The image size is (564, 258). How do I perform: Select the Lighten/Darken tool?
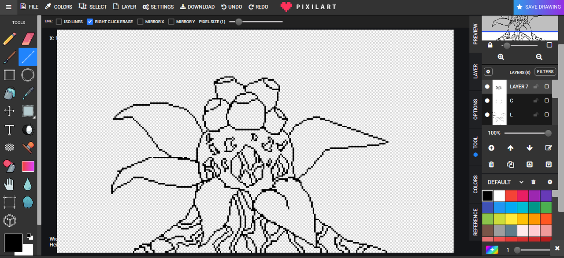click(x=28, y=130)
